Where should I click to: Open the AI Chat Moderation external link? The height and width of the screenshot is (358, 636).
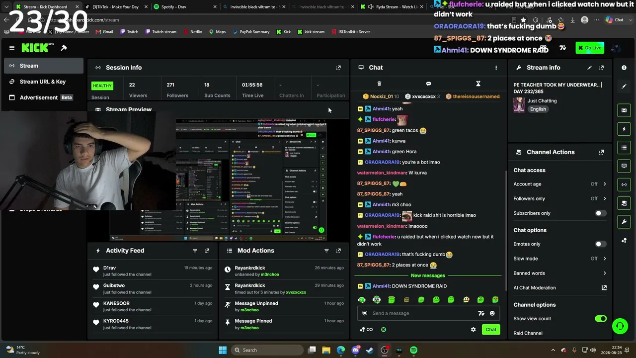604,288
